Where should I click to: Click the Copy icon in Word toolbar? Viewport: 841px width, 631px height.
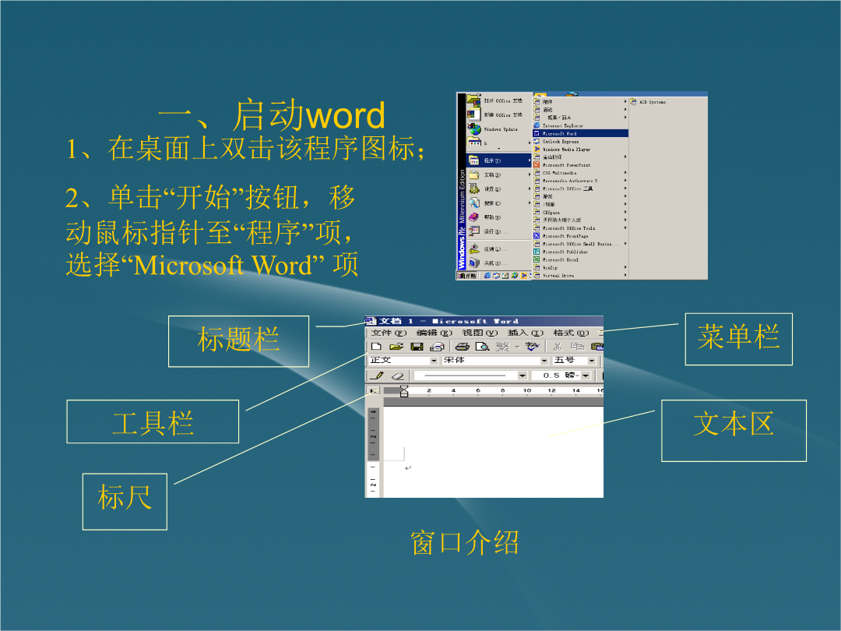coord(578,347)
